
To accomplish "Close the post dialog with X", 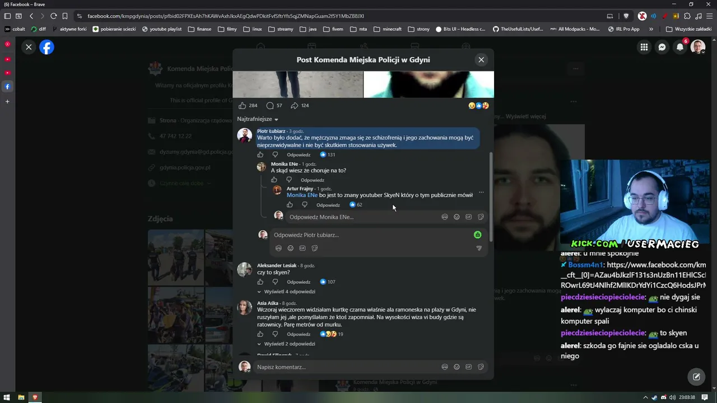I will click(481, 60).
